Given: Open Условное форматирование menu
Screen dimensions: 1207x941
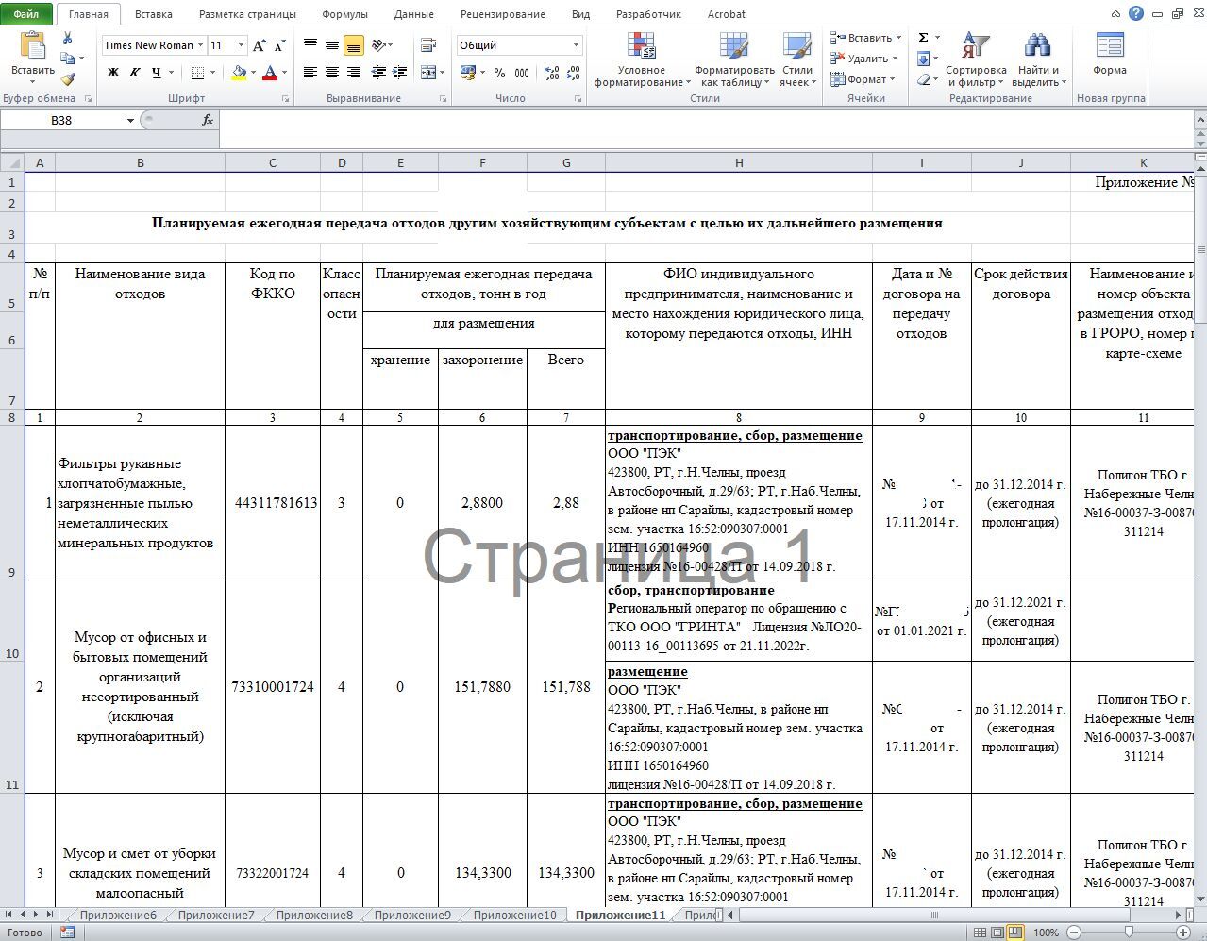Looking at the screenshot, I should [641, 60].
